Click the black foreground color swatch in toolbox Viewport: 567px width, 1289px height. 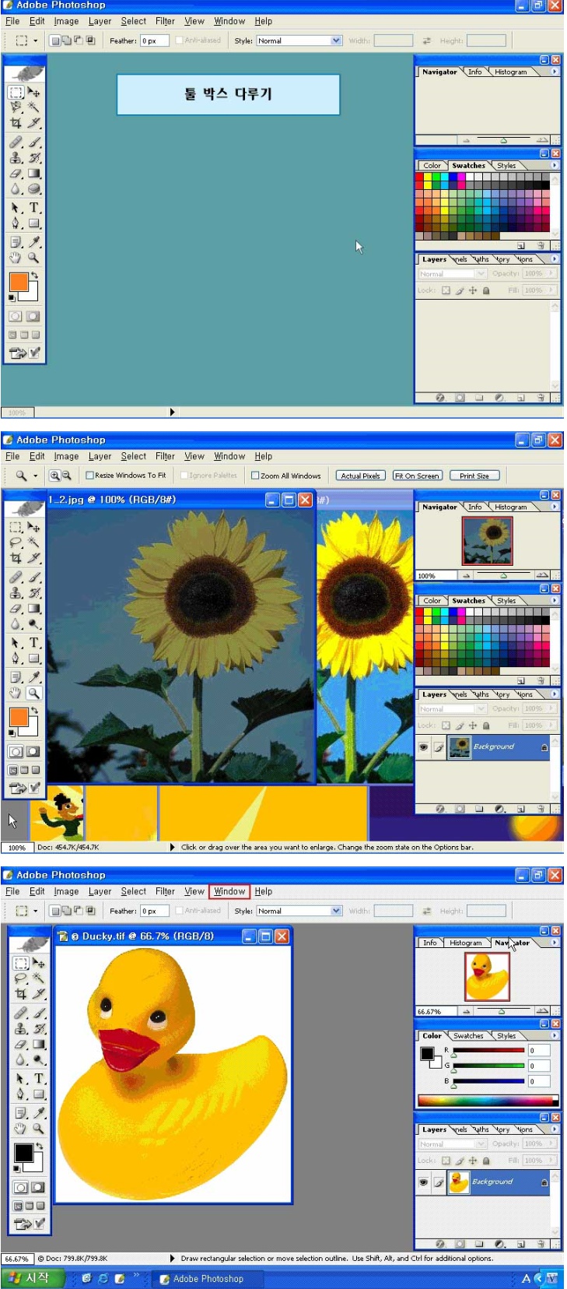[23, 1152]
